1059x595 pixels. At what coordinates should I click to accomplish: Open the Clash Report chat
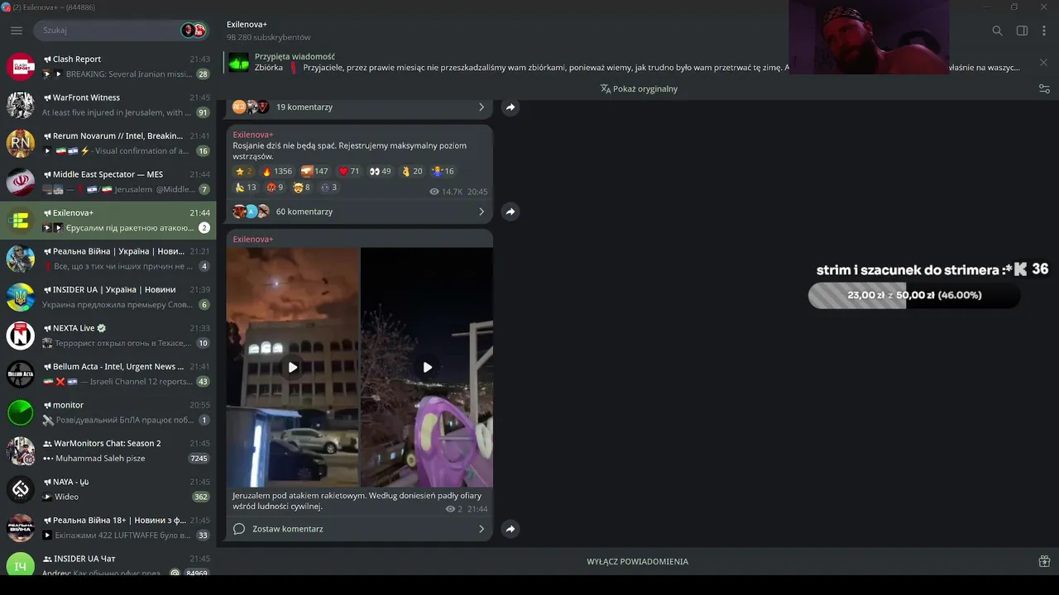point(108,67)
